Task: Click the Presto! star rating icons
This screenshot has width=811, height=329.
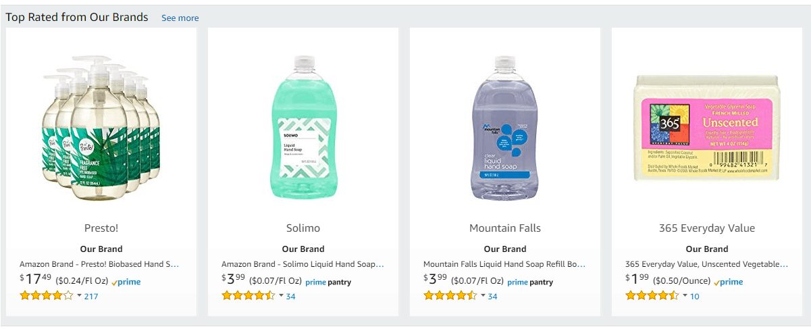Action: pos(46,295)
